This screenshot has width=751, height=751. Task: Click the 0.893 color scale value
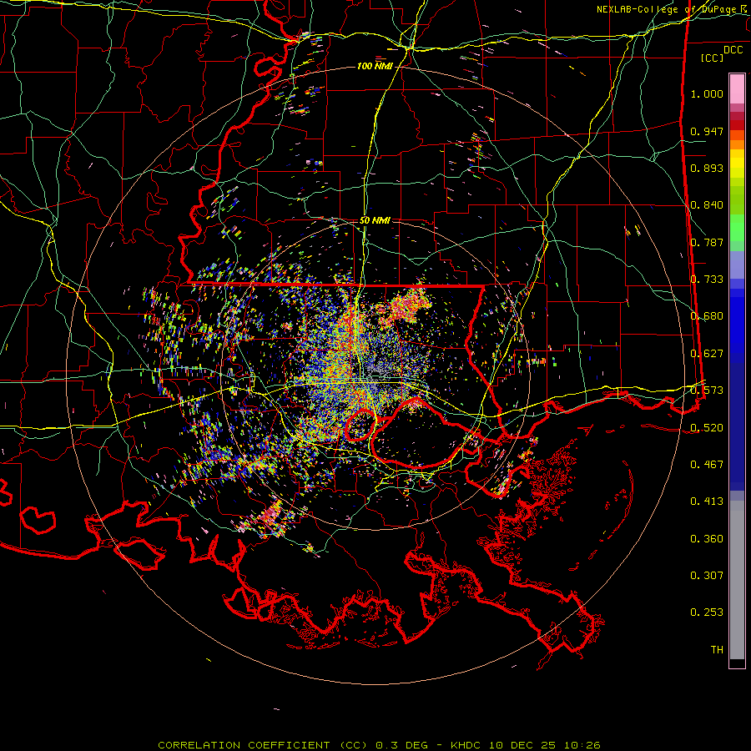707,168
